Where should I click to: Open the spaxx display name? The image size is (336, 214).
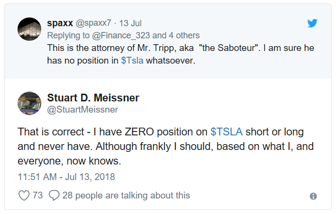60,23
